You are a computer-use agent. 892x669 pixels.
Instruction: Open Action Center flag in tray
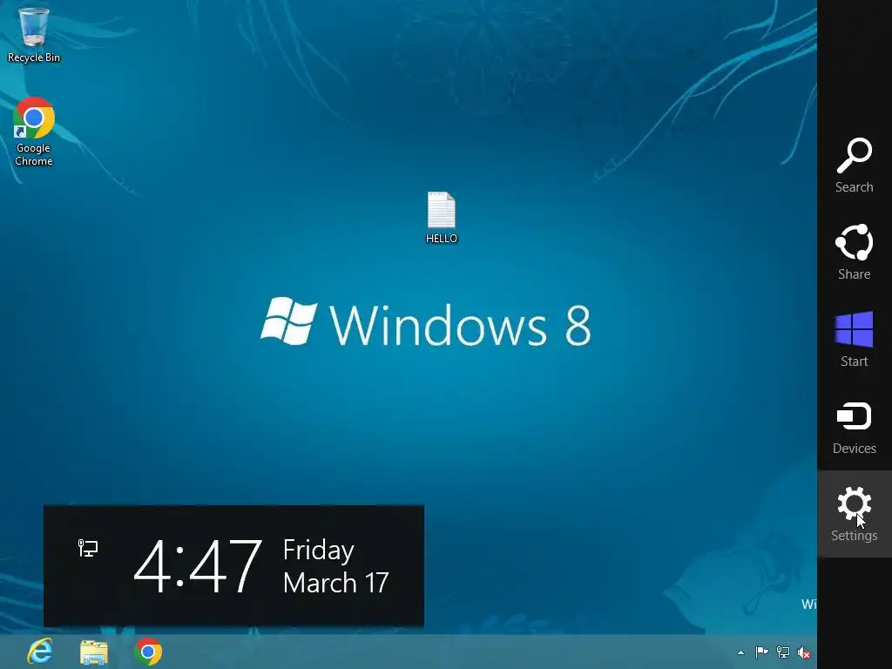[761, 652]
